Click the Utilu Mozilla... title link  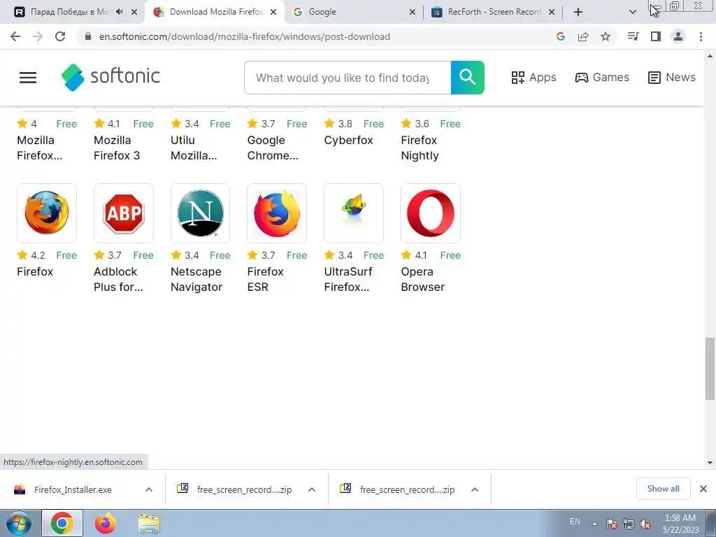[x=194, y=148]
